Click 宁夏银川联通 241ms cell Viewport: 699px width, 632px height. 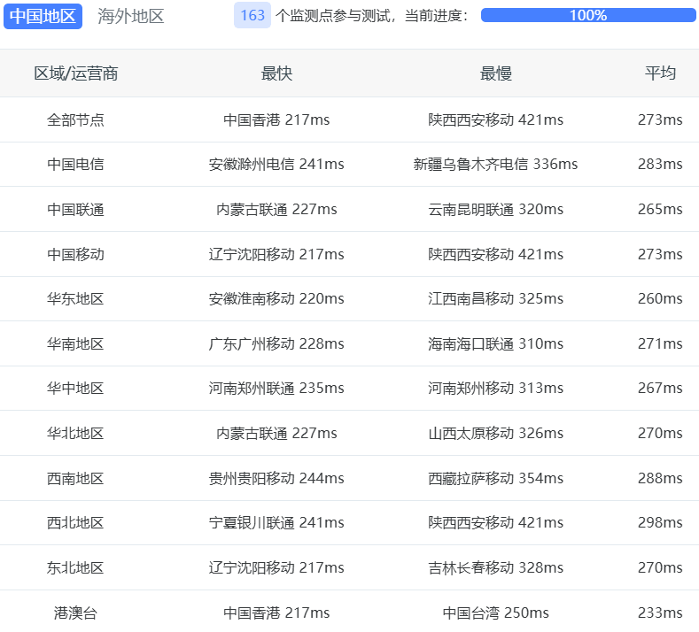276,522
